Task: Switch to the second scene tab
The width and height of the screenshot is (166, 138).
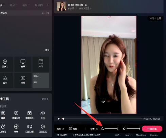Action: pos(12,5)
